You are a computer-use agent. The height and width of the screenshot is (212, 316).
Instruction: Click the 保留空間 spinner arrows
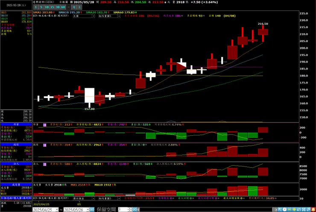point(130,209)
